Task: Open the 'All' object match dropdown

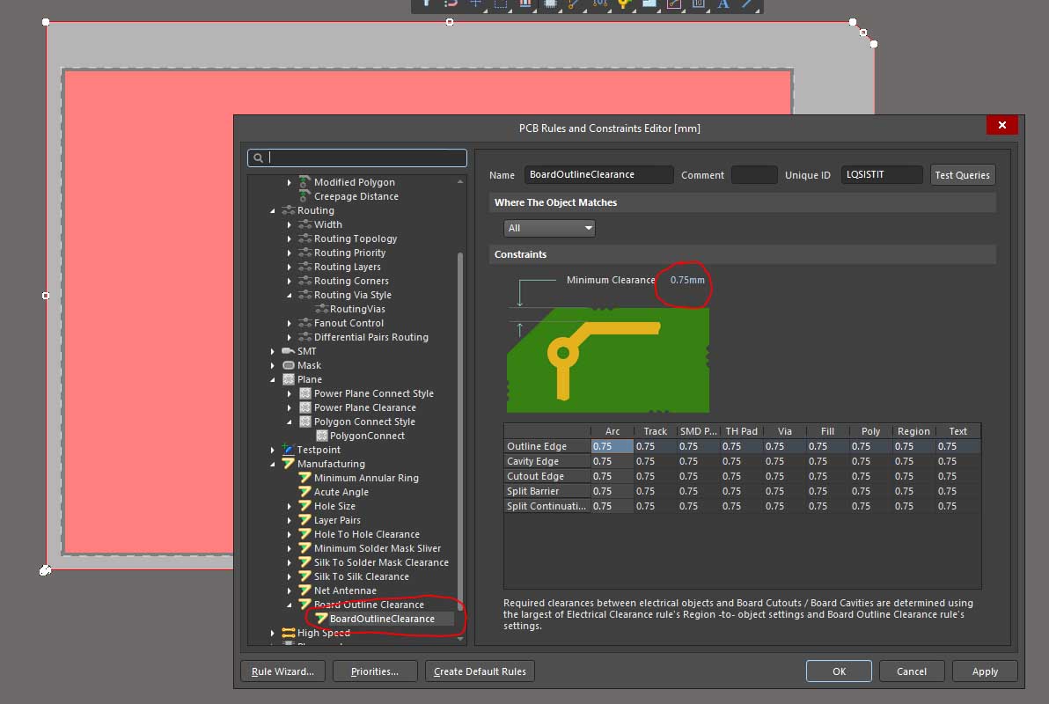Action: pyautogui.click(x=550, y=228)
